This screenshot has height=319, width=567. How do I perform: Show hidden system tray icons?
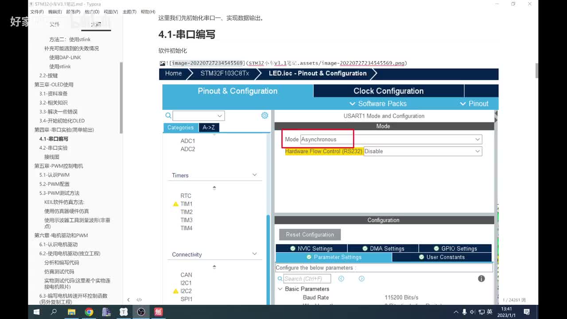click(457, 312)
